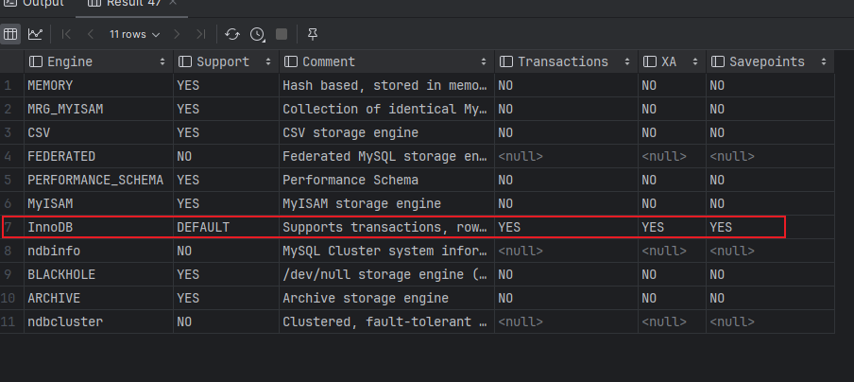Switch to the Output tab
Image resolution: width=854 pixels, height=382 pixels.
pyautogui.click(x=38, y=4)
